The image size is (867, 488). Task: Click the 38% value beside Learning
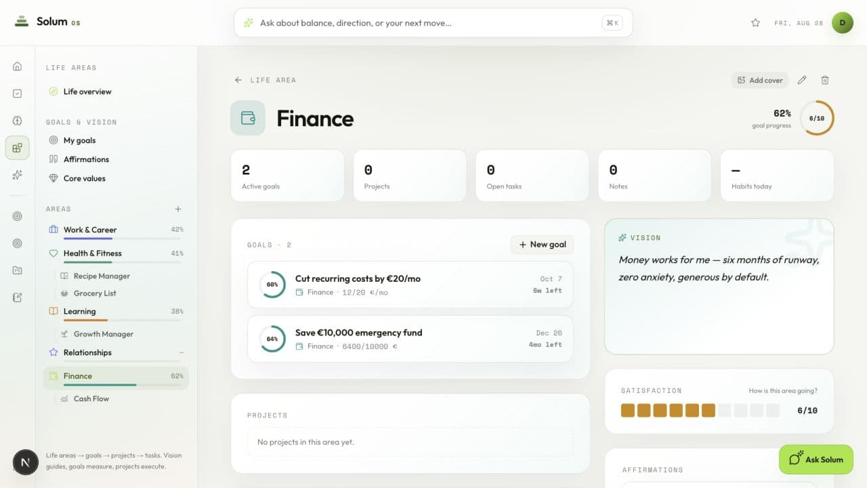[x=177, y=312]
